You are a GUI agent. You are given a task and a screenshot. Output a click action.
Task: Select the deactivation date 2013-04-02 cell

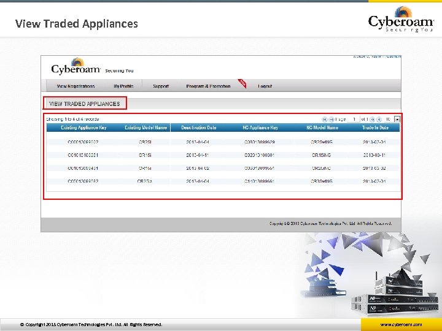click(197, 168)
